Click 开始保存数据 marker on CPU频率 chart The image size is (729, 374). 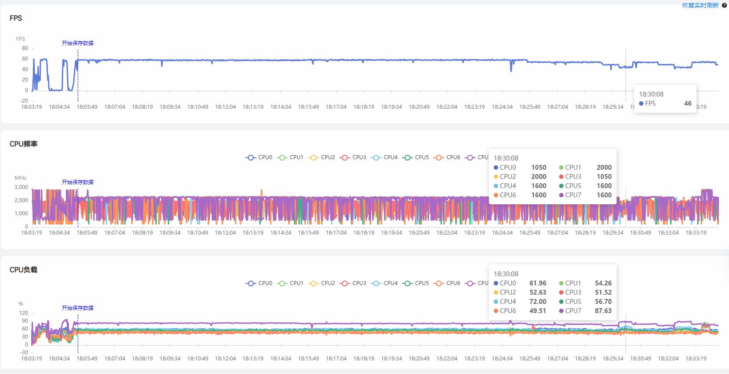pos(78,182)
